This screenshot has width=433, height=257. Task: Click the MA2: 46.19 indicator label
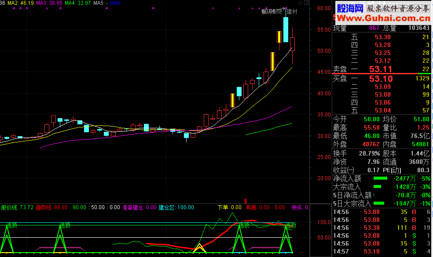tap(21, 3)
